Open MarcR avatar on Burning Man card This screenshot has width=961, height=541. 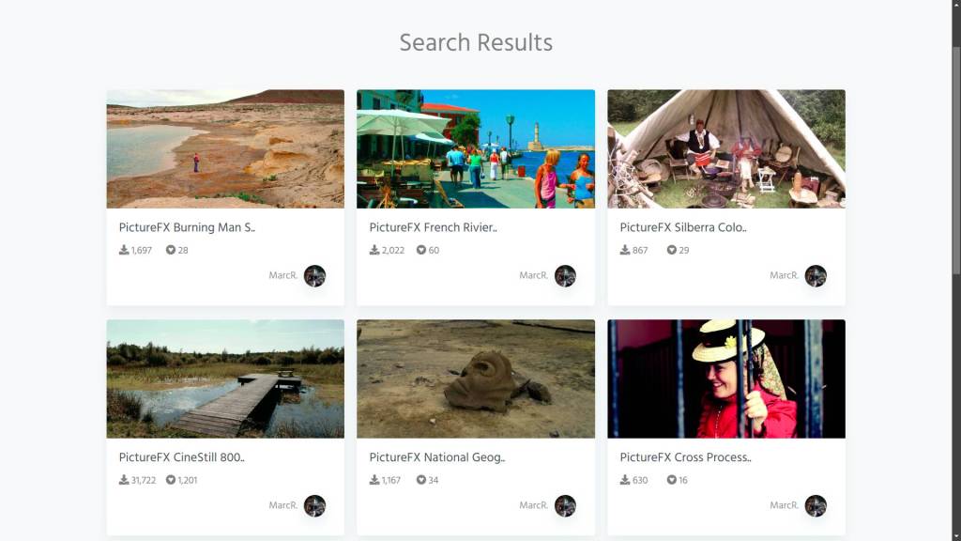(314, 276)
